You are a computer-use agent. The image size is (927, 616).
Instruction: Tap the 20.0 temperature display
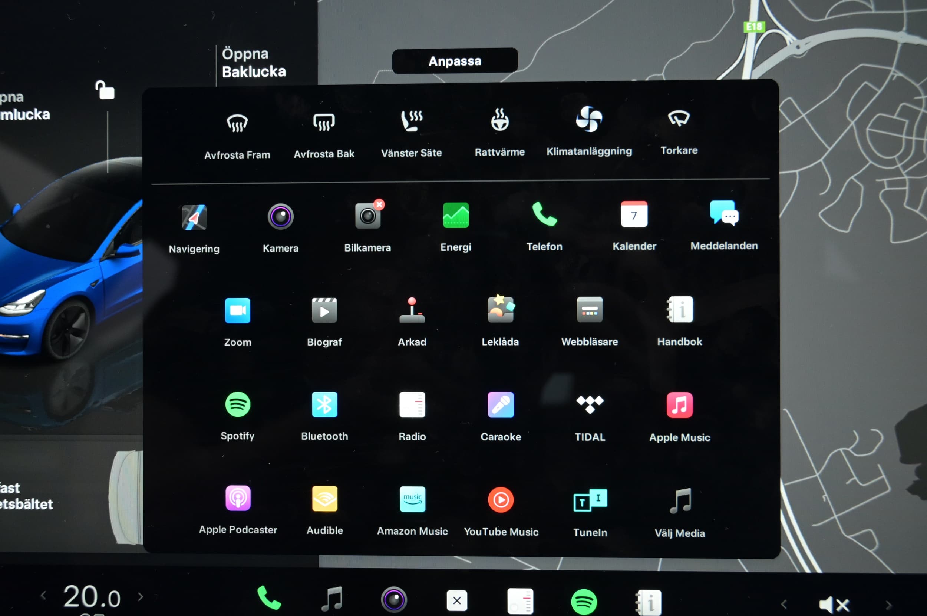click(x=92, y=596)
